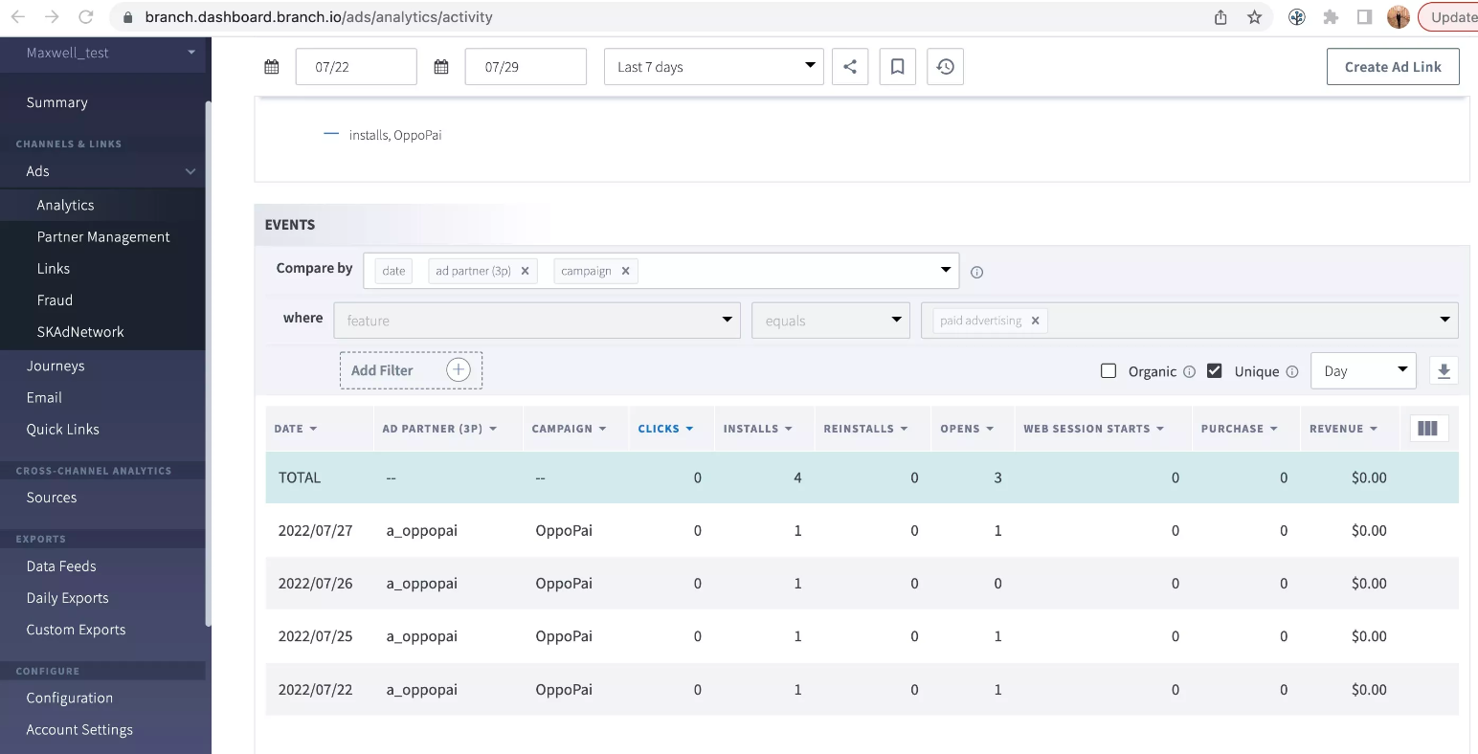This screenshot has height=754, width=1478.
Task: Uncheck the Unique checkbox
Action: click(1215, 371)
